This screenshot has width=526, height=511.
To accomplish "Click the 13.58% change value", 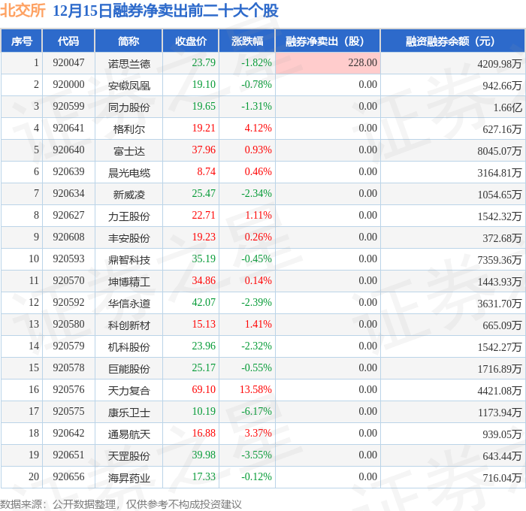I will [x=255, y=390].
